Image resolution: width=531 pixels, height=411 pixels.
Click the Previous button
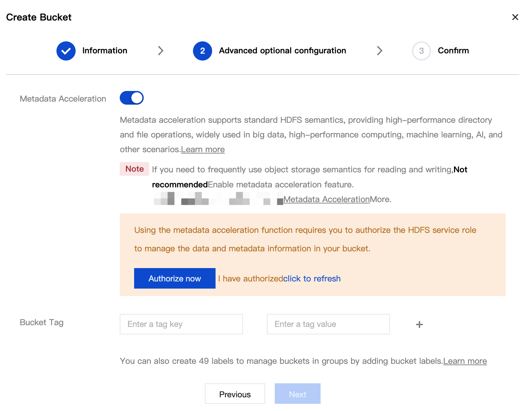click(x=235, y=394)
